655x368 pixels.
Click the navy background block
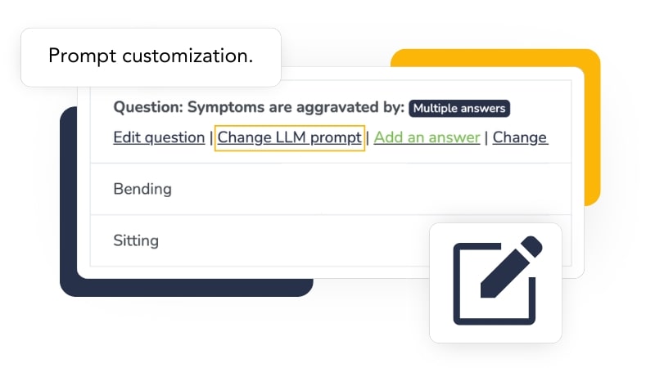click(69, 204)
